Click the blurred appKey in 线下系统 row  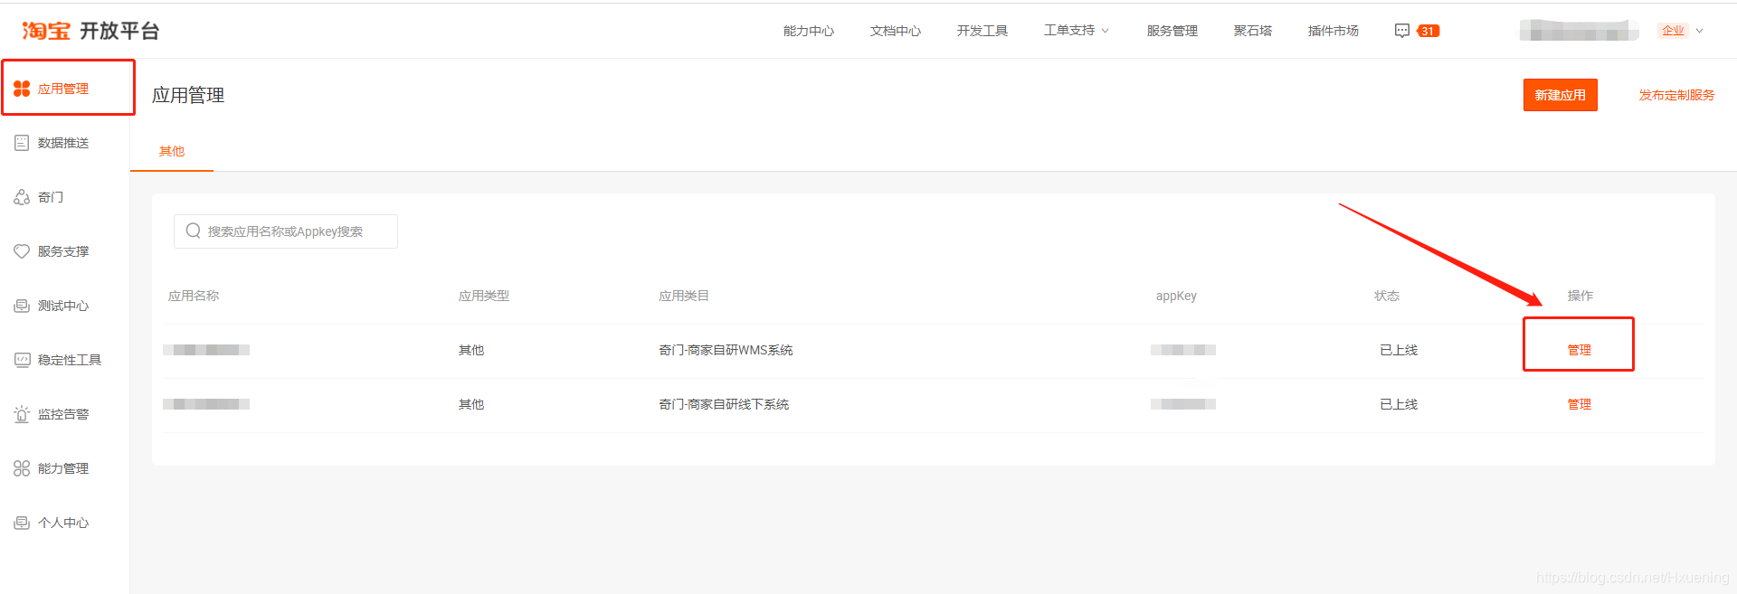(1183, 404)
